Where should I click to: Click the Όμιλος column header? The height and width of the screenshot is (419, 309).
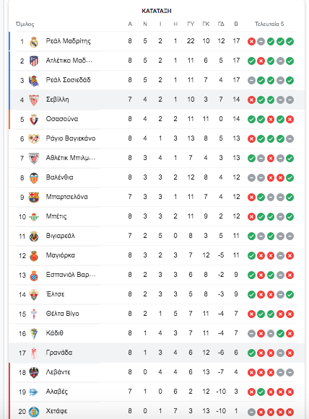click(25, 24)
